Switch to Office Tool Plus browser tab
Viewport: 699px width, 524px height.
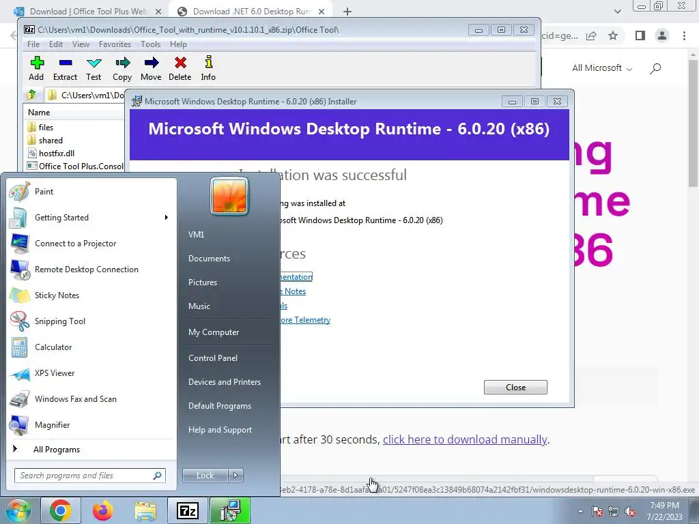coord(87,12)
